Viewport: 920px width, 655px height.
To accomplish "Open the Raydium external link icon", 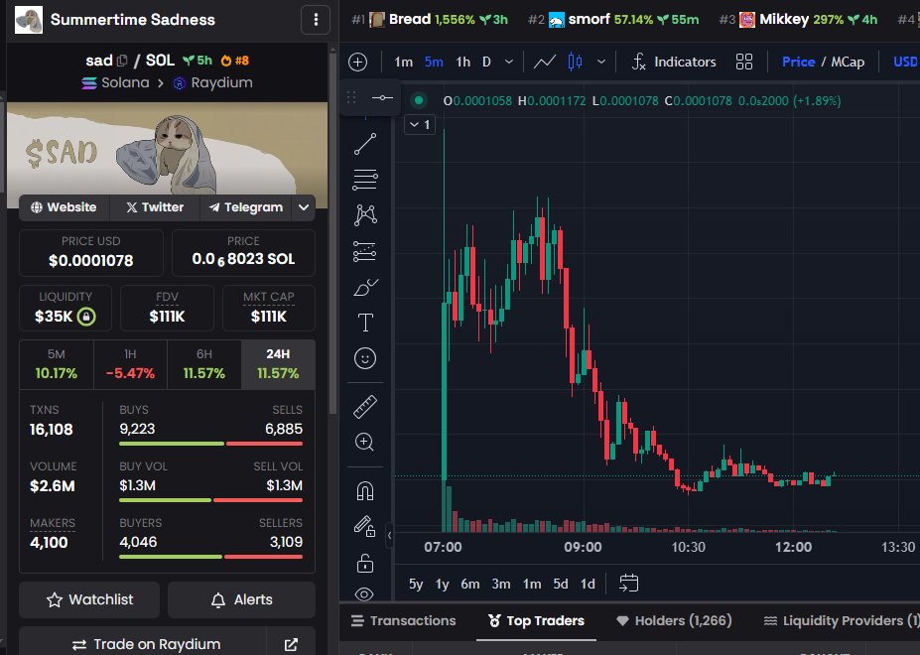I will (291, 644).
